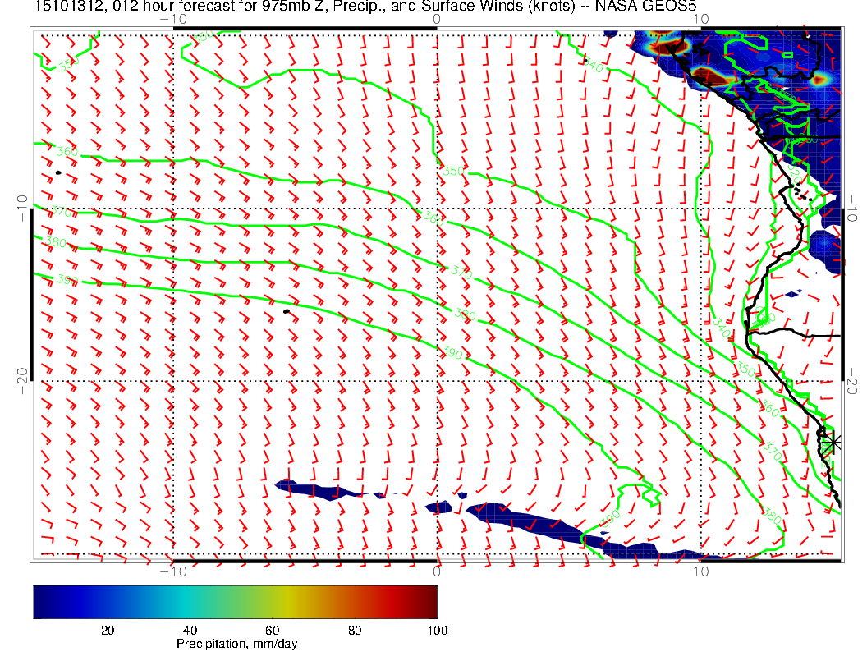Click the "Precipitation, mm/day" colorbar caption
Screen dimensions: 867x670
pyautogui.click(x=237, y=645)
